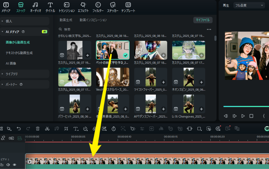This screenshot has height=169, width=269.
Task: Expand the パートナー sidebar section
Action: 25,84
